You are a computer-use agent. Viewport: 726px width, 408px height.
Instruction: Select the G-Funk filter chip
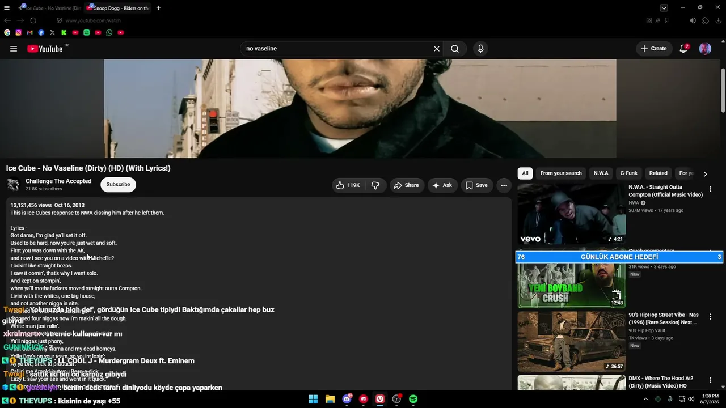628,173
